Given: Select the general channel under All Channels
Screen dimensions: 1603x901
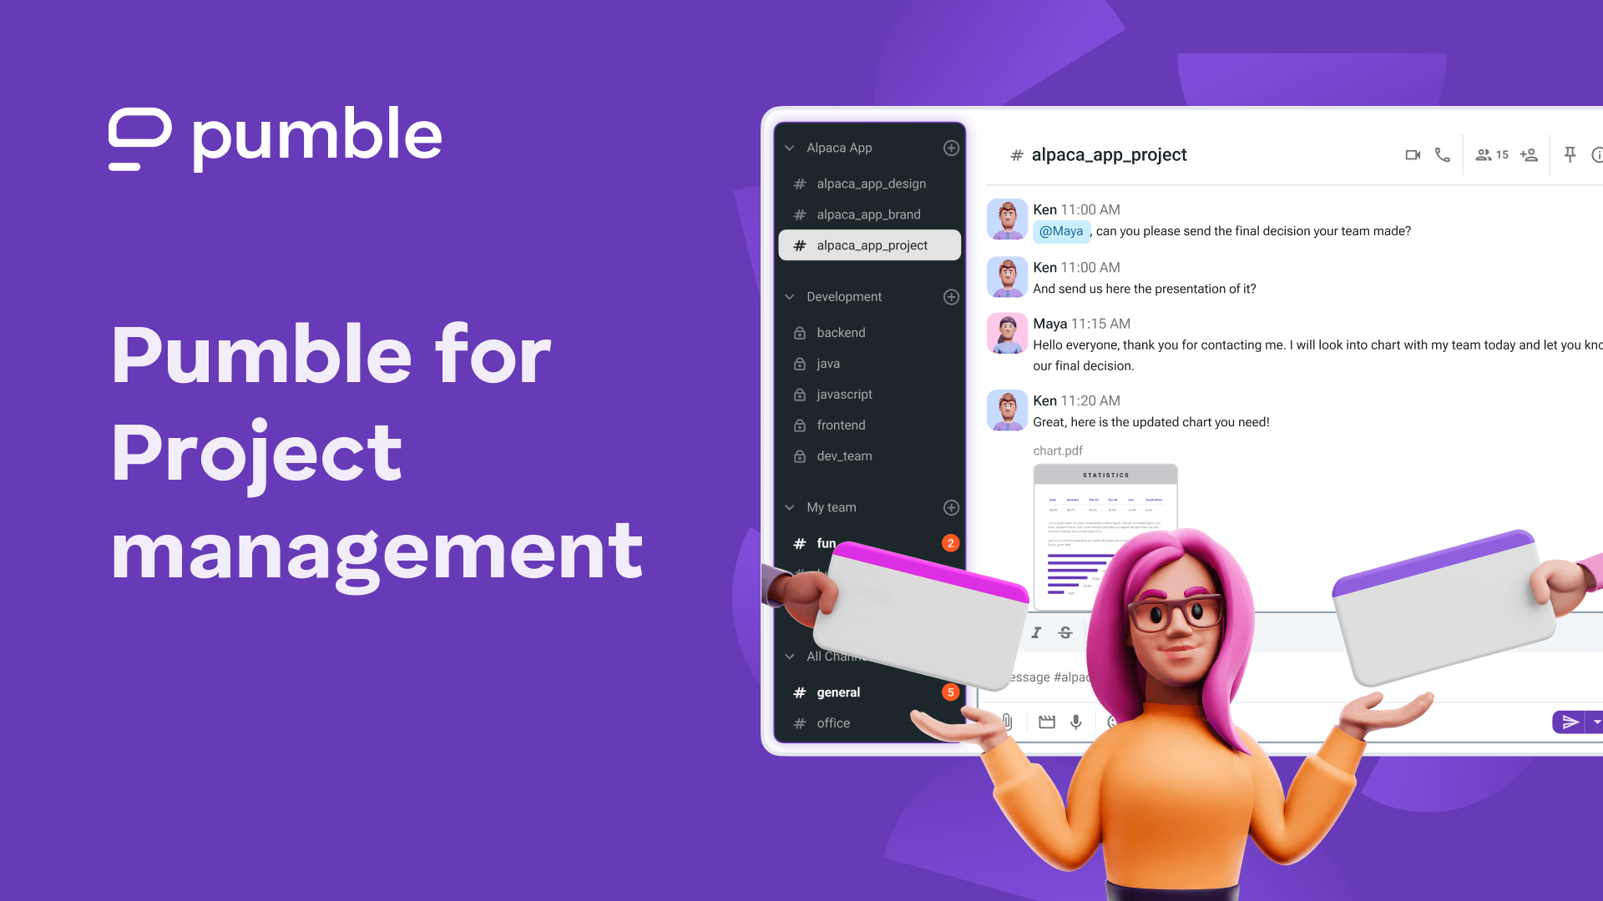Looking at the screenshot, I should (x=838, y=691).
